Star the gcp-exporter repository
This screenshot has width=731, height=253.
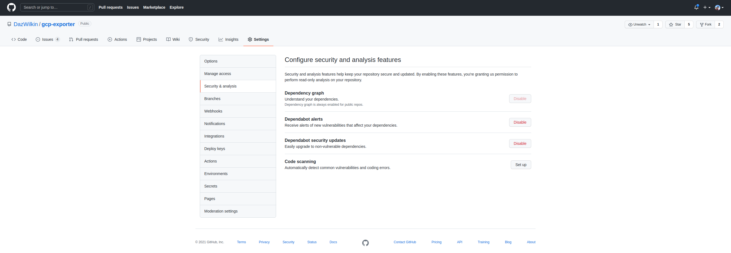coord(675,25)
